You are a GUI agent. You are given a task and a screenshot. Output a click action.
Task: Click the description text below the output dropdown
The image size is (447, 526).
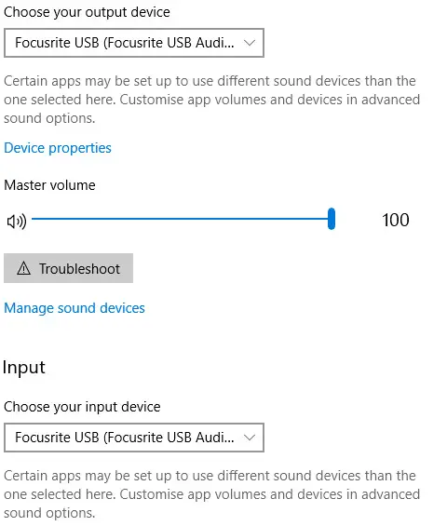tap(211, 100)
